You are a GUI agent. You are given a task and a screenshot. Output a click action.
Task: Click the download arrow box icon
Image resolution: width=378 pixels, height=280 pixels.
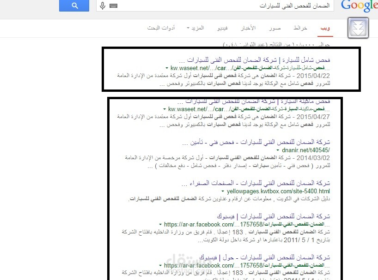[x=358, y=28]
